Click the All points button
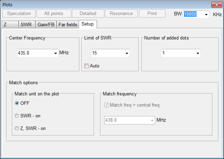Viewport: 224px width, 159px height. pos(54,14)
